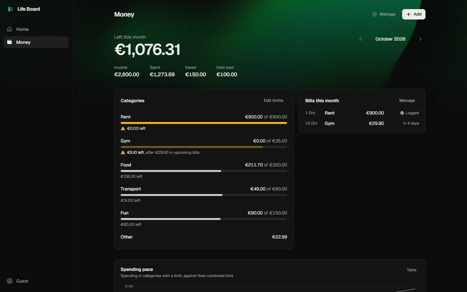467x292 pixels.
Task: Click the Saved €150.00 value
Action: click(196, 75)
